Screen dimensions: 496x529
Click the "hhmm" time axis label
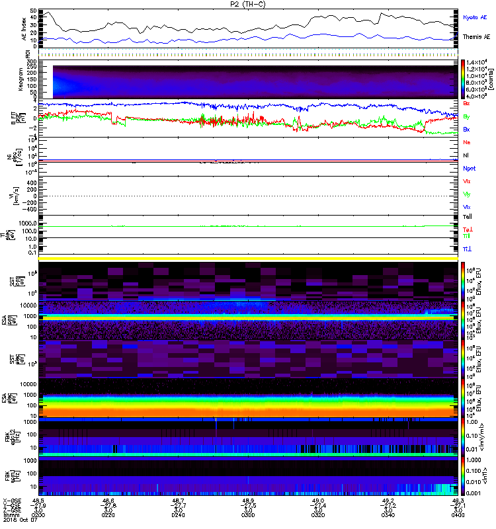point(11,515)
